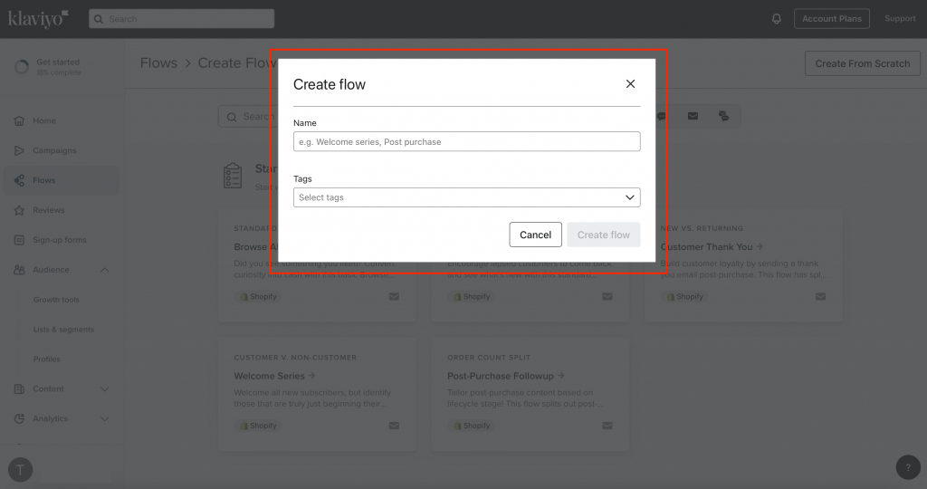The width and height of the screenshot is (927, 489).
Task: Click the disabled Create flow button
Action: (x=604, y=235)
